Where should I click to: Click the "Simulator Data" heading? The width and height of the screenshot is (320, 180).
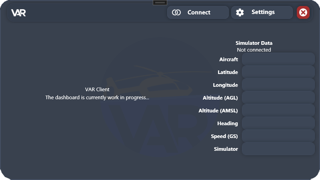(254, 43)
